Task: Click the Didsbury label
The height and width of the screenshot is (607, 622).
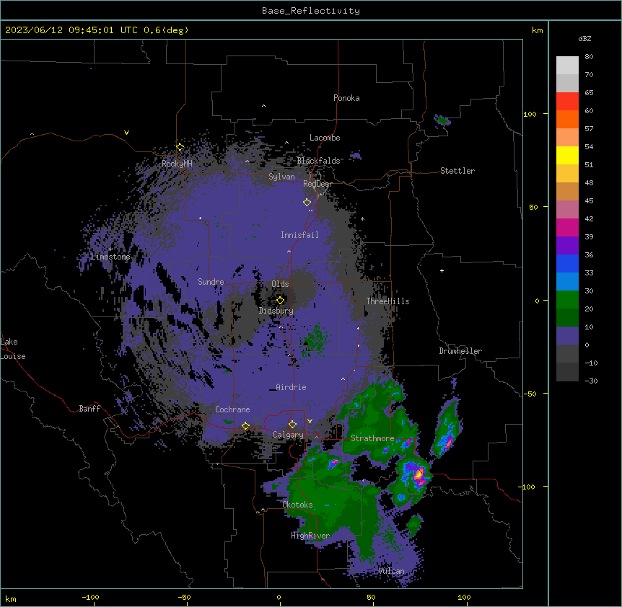Action: point(276,311)
